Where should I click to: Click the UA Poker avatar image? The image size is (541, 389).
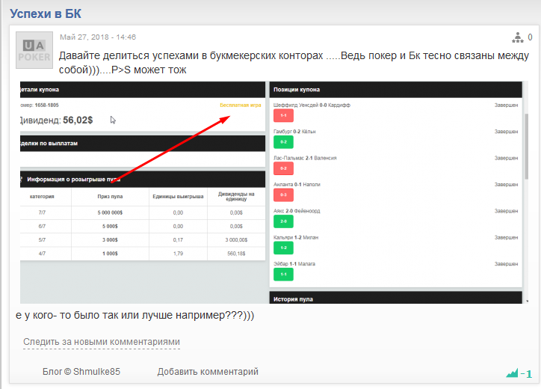(x=34, y=50)
